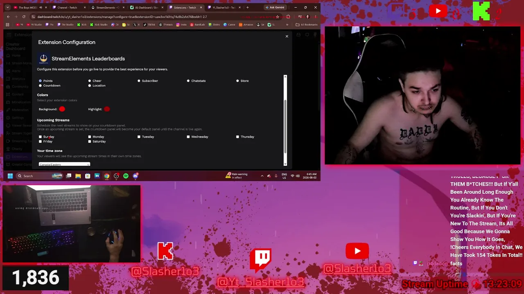
Task: Click the Ask Gemini button
Action: click(275, 7)
